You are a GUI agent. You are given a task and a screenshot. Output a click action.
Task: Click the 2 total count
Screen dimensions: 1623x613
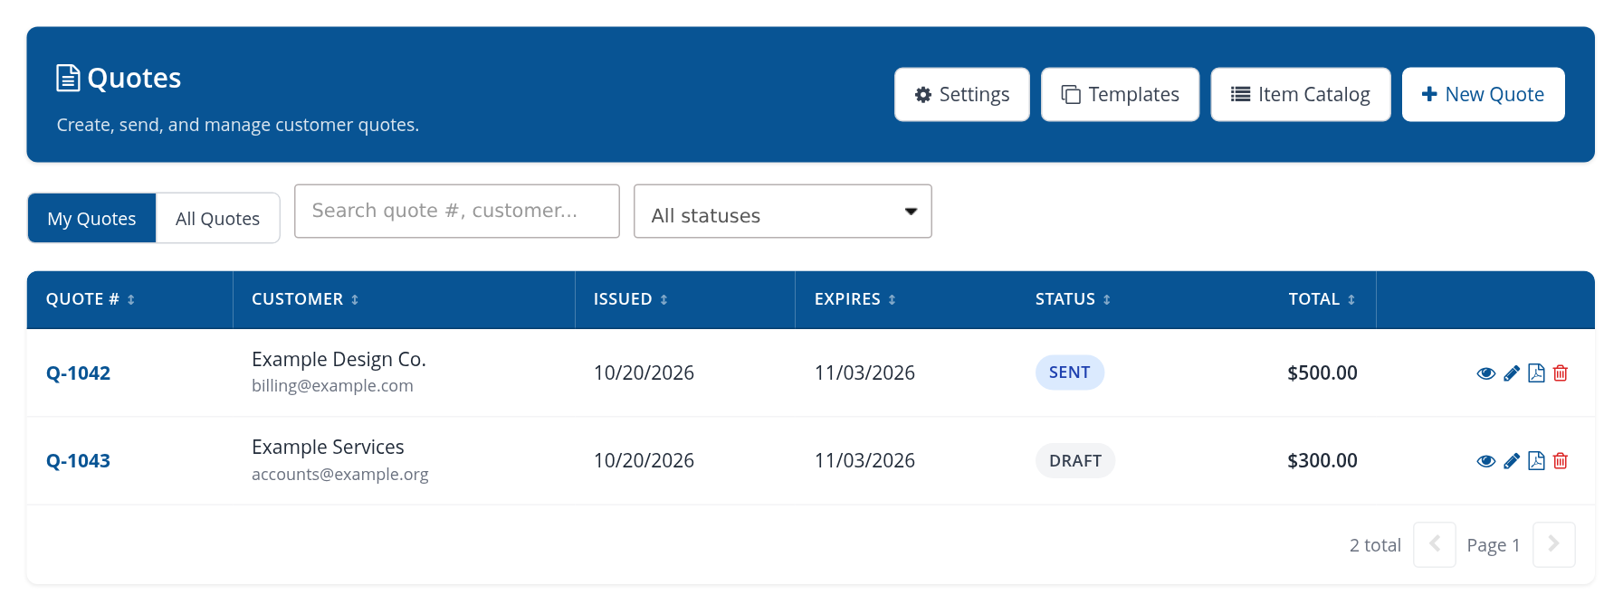coord(1375,545)
